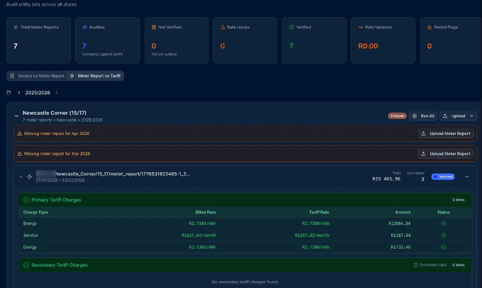Image resolution: width=482 pixels, height=288 pixels.
Task: Go to previous financial year arrow
Action: [x=19, y=92]
